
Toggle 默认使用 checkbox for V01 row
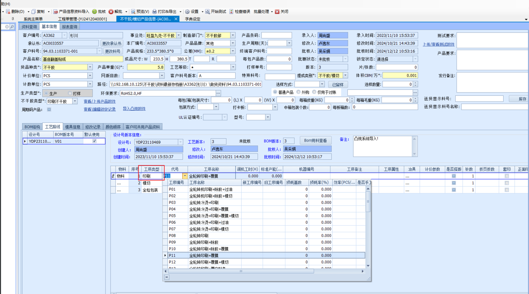pyautogui.click(x=94, y=141)
